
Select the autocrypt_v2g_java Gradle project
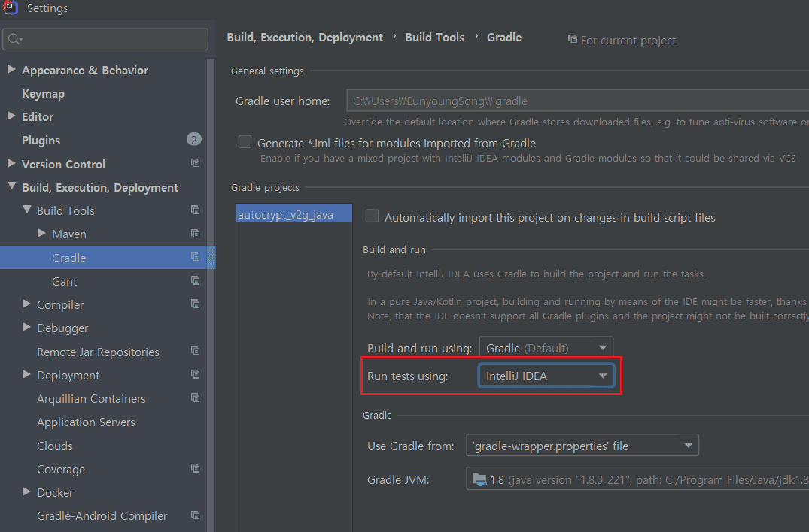285,215
